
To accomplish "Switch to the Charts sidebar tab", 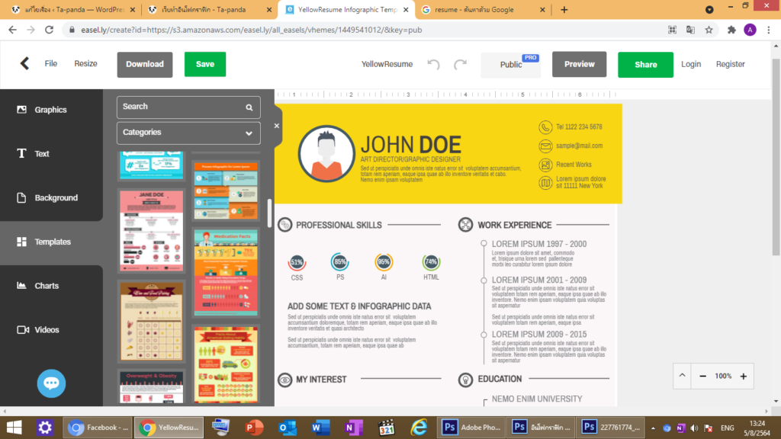I will pos(47,286).
